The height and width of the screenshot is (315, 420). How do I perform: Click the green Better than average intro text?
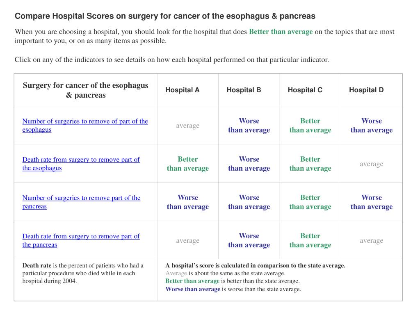281,32
